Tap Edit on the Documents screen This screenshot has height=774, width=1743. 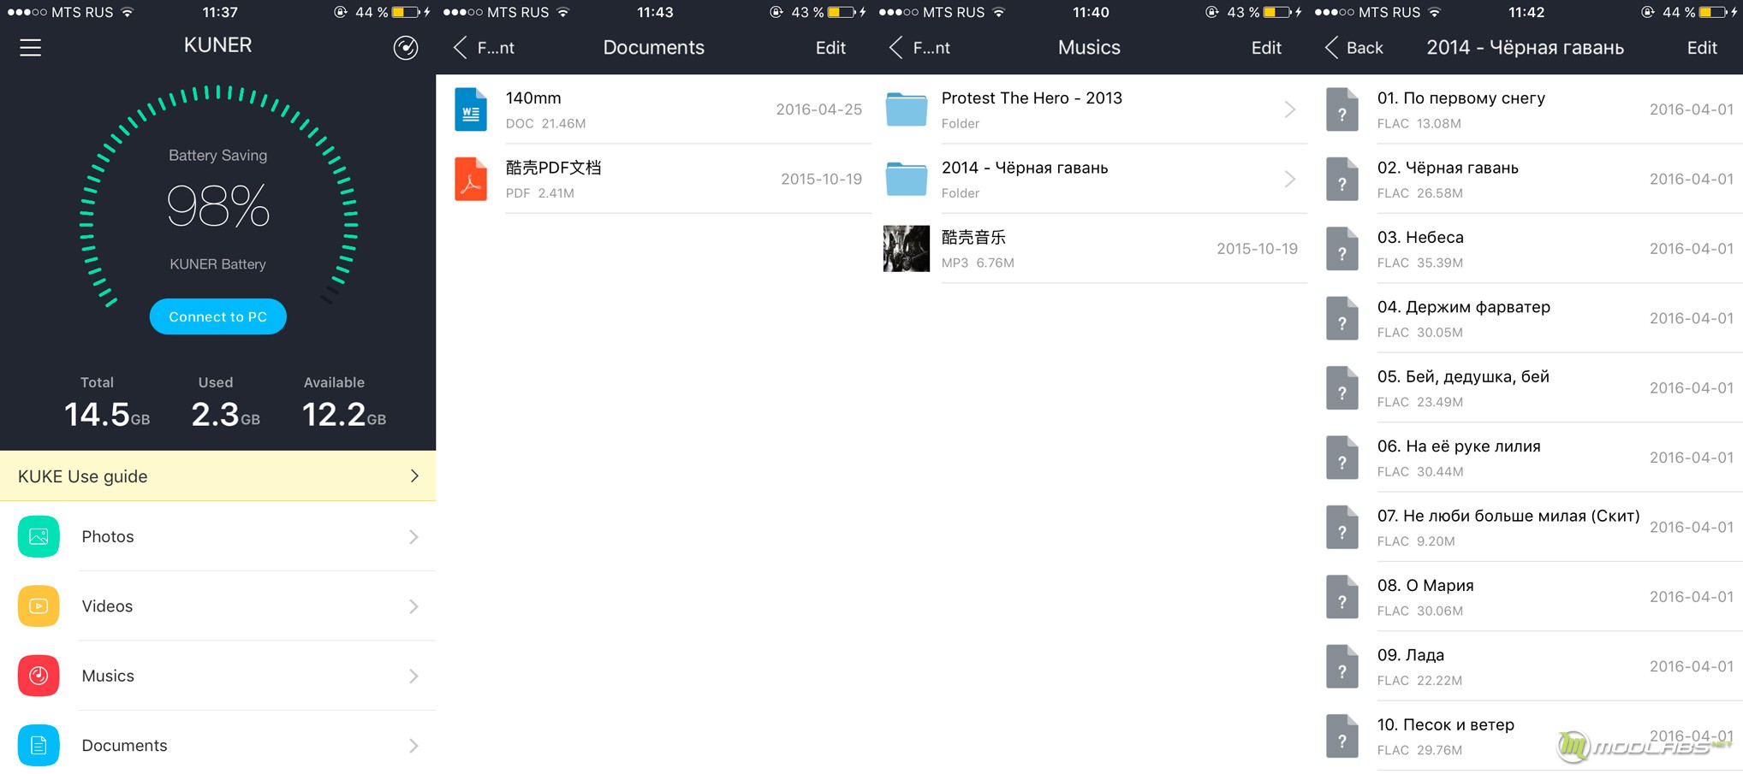pyautogui.click(x=830, y=48)
